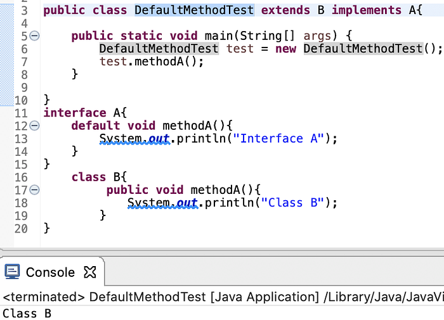444x320 pixels.
Task: Click the "Interface A" string literal
Action: (x=278, y=139)
